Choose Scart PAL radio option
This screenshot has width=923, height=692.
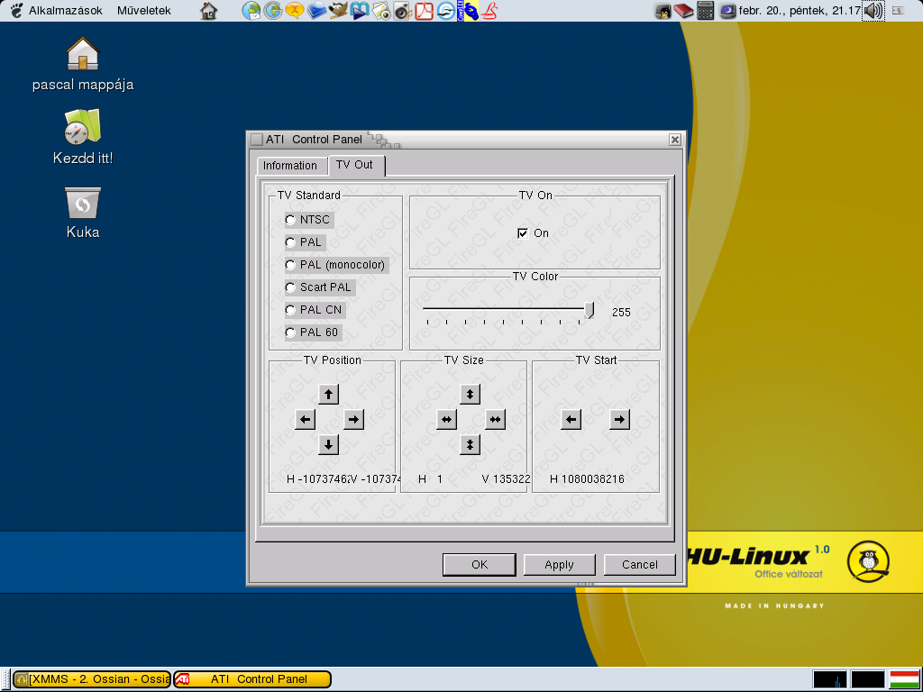[290, 287]
